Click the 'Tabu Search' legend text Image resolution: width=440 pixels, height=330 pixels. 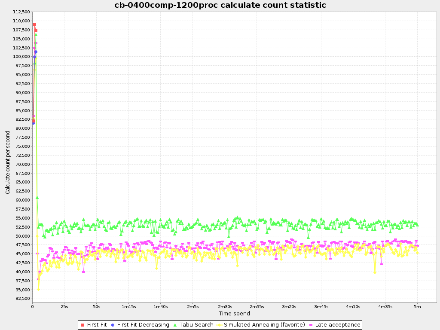point(196,325)
